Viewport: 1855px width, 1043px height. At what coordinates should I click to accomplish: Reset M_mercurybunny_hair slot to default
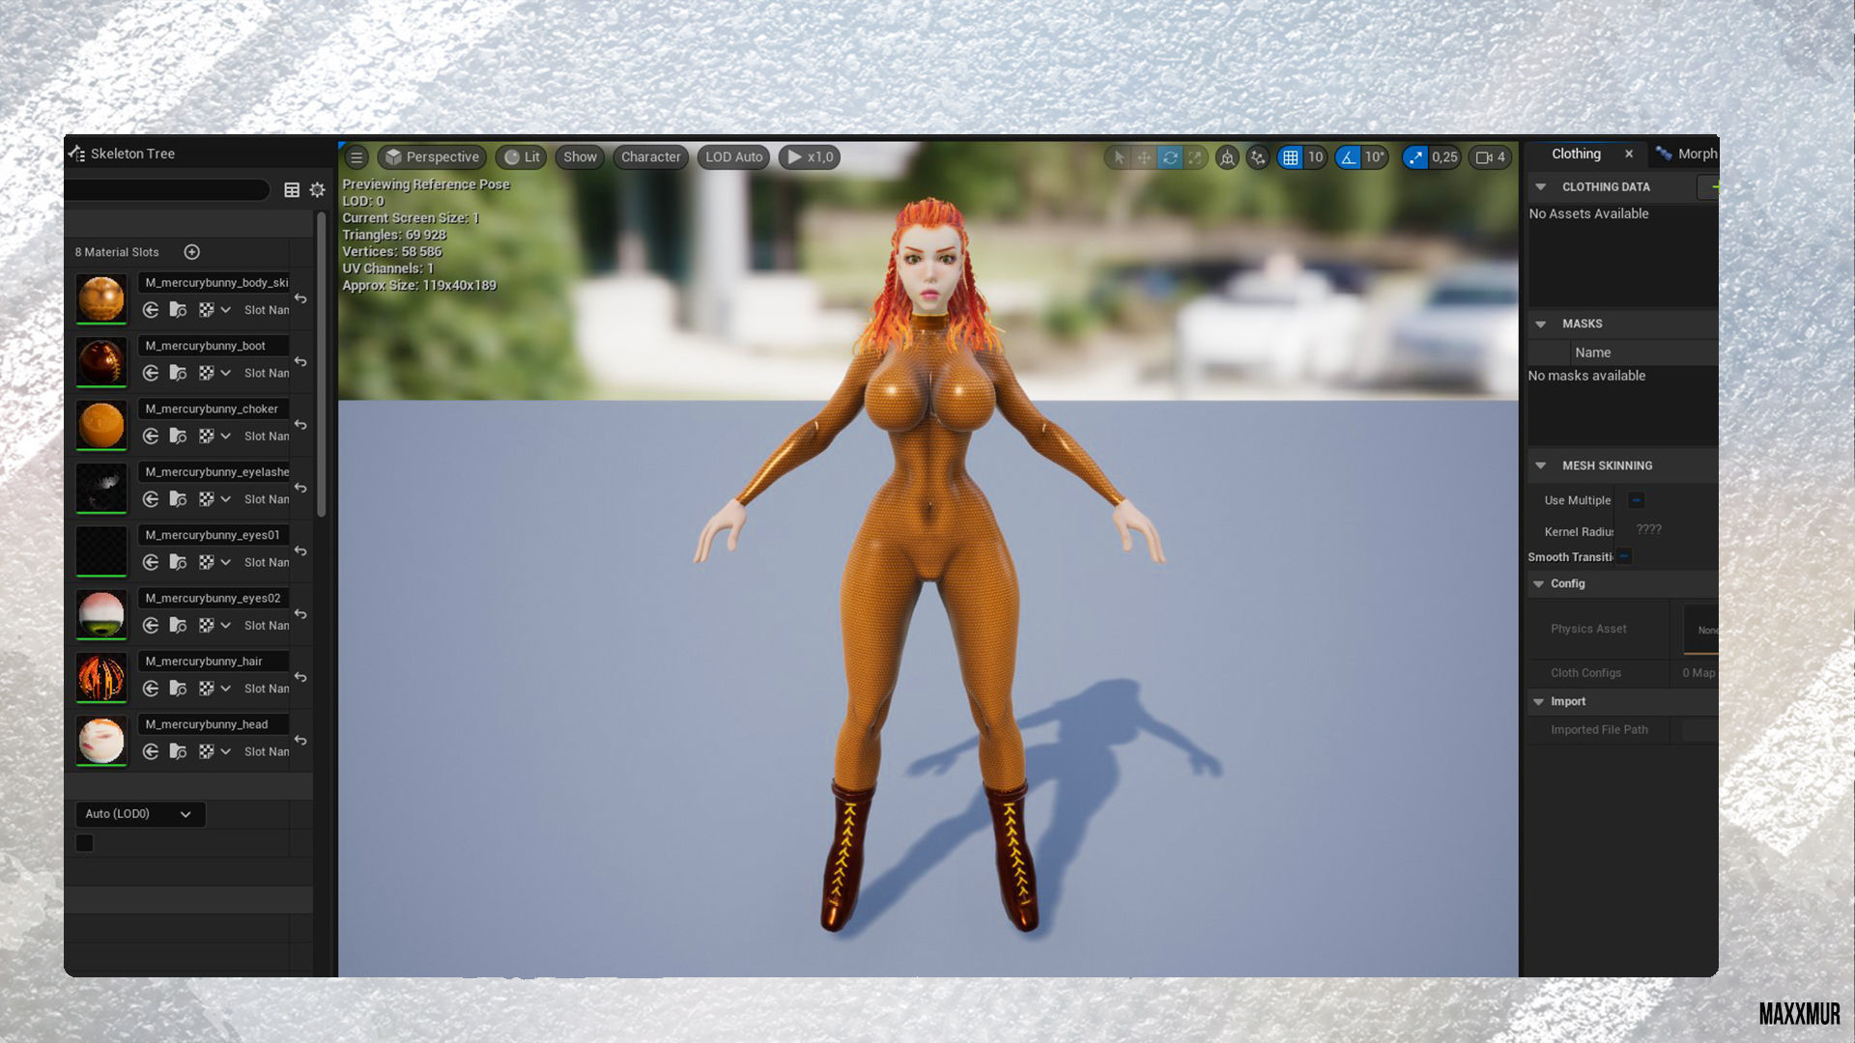(x=300, y=677)
